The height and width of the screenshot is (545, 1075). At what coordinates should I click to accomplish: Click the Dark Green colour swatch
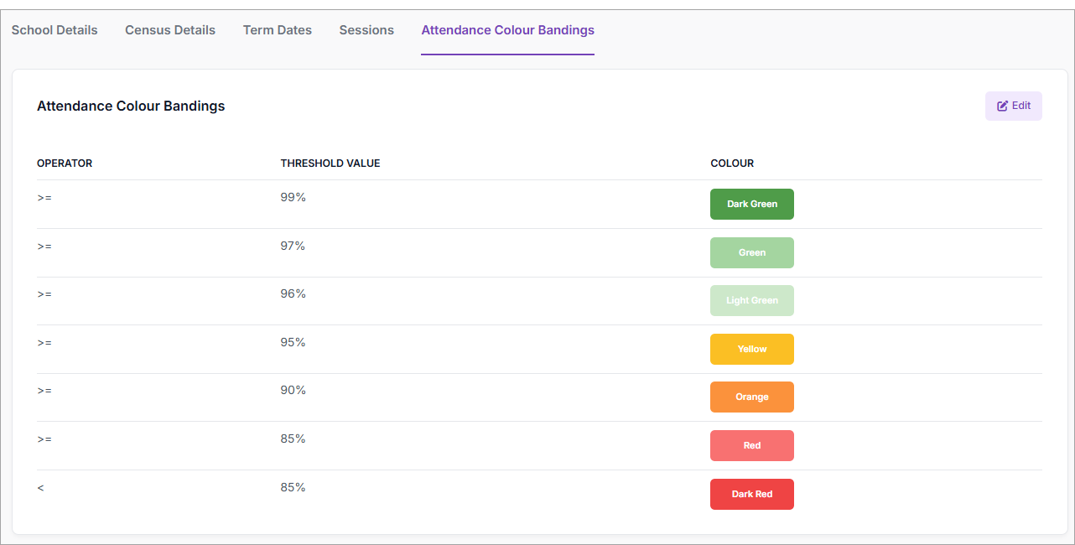[751, 204]
